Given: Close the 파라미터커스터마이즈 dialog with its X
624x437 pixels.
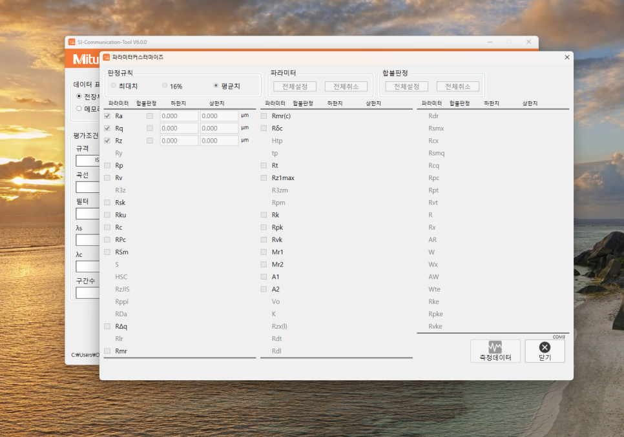Looking at the screenshot, I should click(x=567, y=57).
